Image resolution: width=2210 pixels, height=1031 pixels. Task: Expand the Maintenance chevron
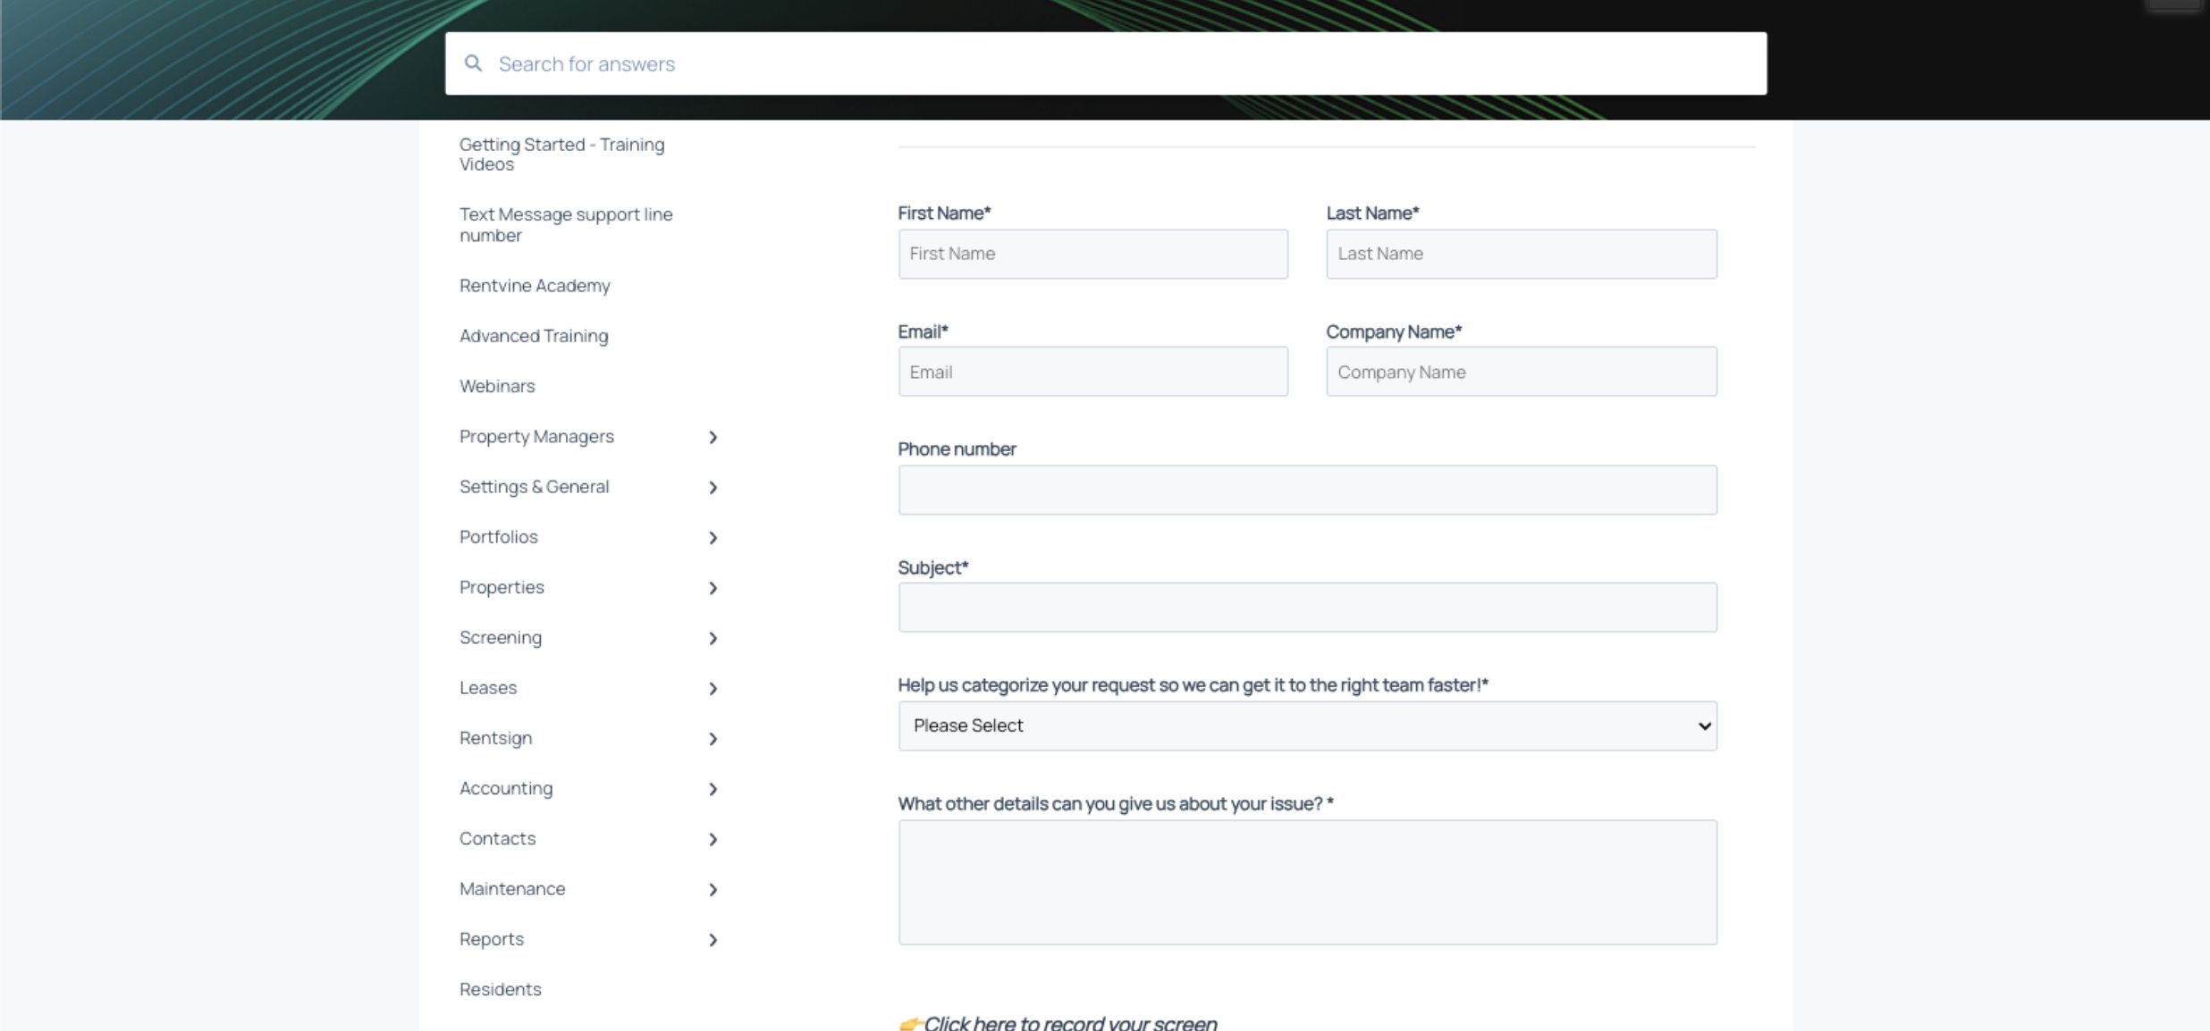click(713, 890)
